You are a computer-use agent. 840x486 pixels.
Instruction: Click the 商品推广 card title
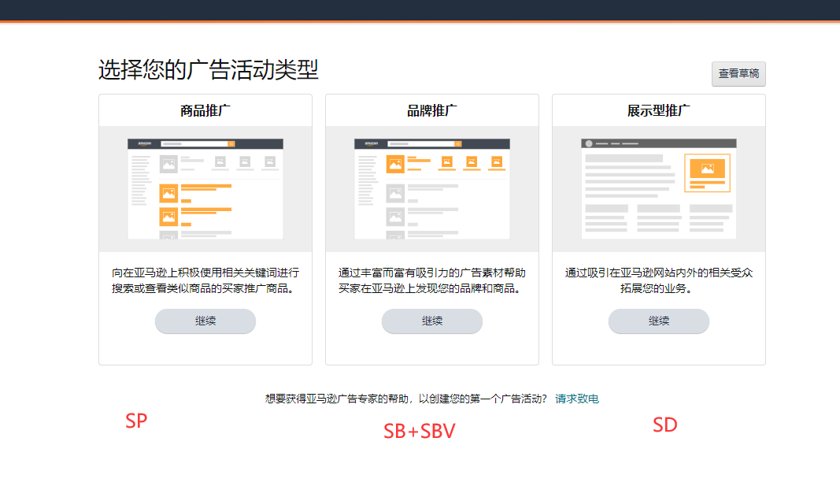click(205, 111)
